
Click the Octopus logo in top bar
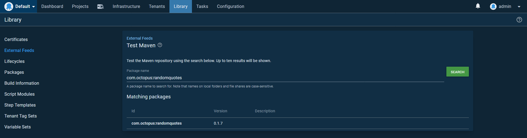tap(9, 6)
